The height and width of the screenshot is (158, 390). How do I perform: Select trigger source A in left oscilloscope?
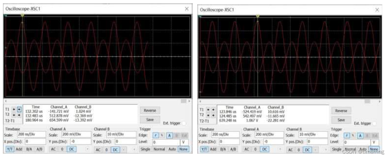click(169, 135)
